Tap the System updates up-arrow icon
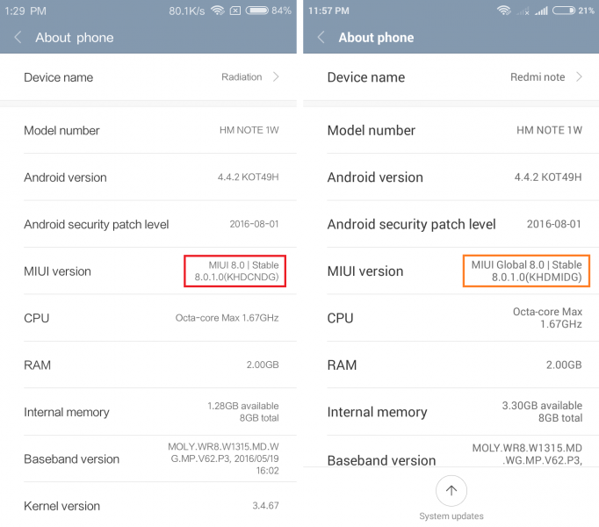 (x=451, y=491)
